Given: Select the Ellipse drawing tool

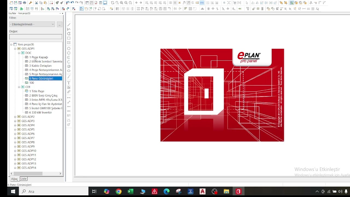Looking at the screenshot, I should [x=69, y=71].
